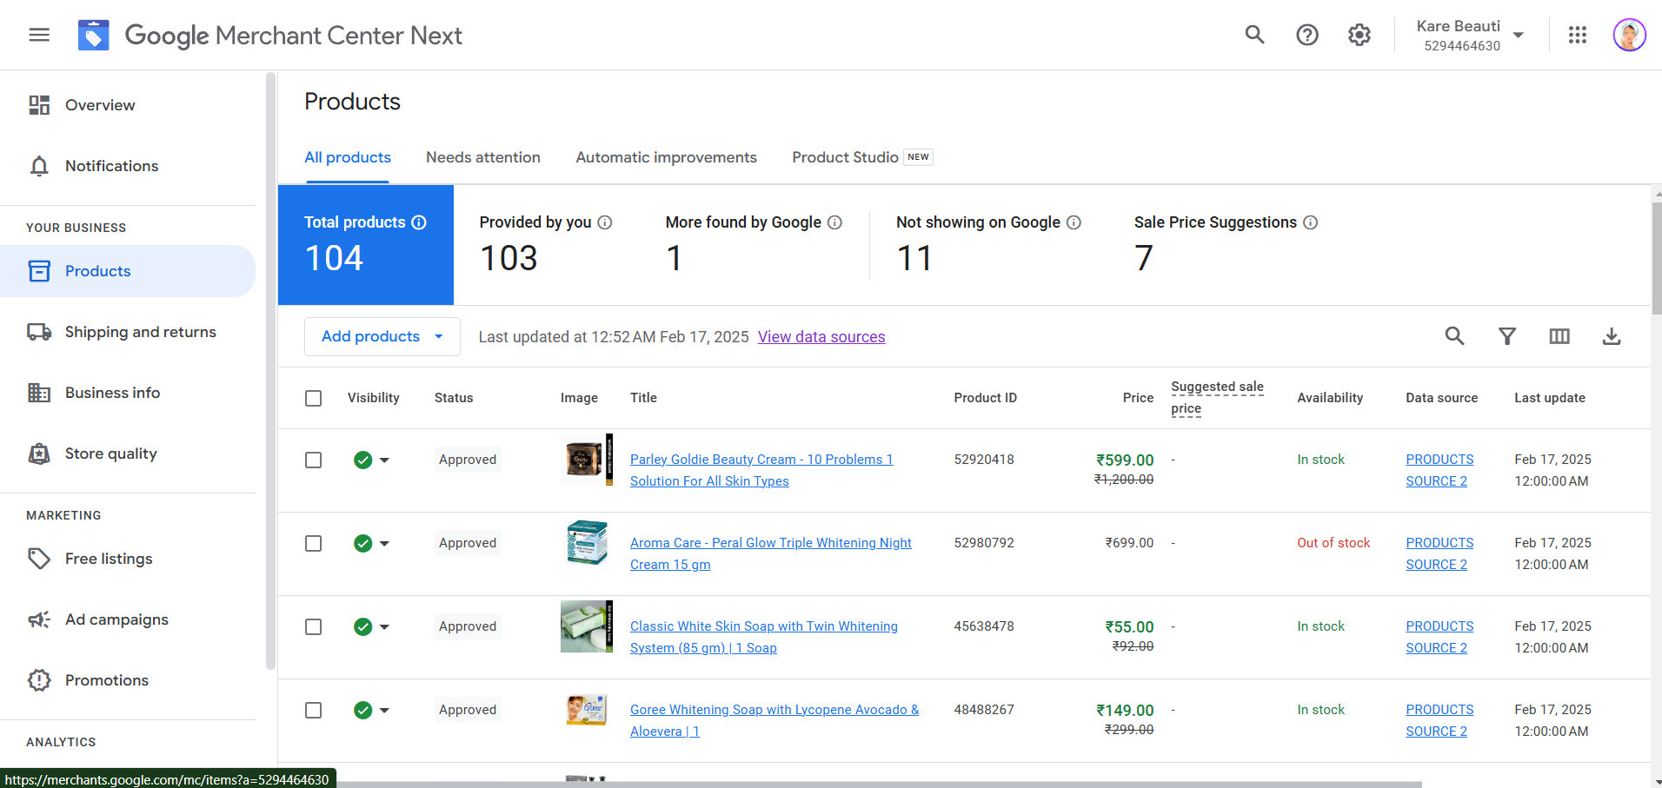Open the Google apps grid
The image size is (1662, 788).
[x=1577, y=35]
